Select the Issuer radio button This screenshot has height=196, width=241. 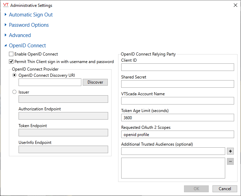[14, 92]
